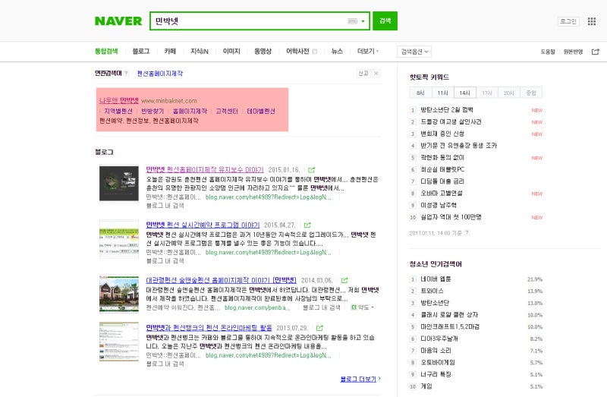Click teen keyword 오토바이게임
This screenshot has width=607, height=397.
438,362
